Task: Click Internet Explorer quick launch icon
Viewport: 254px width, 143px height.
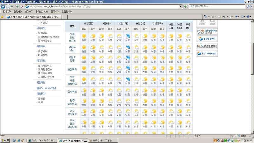Action: (18, 140)
